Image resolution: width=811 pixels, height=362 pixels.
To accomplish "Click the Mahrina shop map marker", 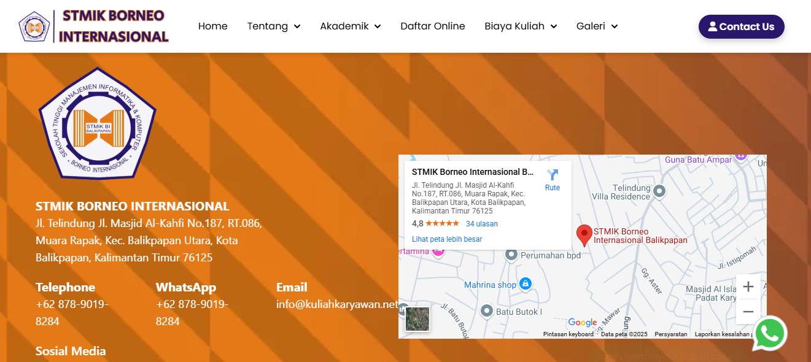I will 525,284.
